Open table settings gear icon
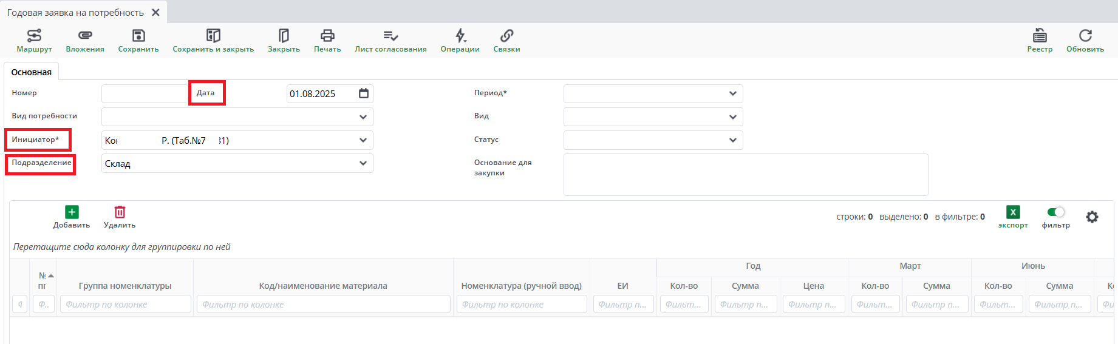The width and height of the screenshot is (1118, 344). coord(1092,217)
